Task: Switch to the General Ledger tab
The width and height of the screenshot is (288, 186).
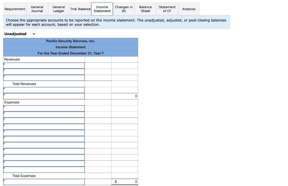Action: [58, 9]
